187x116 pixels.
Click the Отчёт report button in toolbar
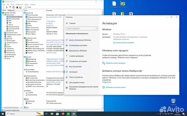(x=28, y=7)
